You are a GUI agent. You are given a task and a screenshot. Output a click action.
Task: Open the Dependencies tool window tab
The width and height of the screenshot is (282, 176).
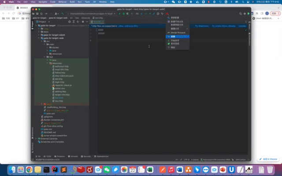click(101, 157)
